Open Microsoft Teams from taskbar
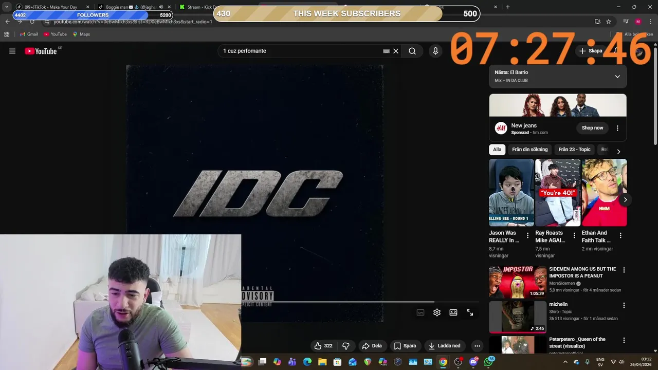Screen dimensions: 658x370 [x=292, y=362]
